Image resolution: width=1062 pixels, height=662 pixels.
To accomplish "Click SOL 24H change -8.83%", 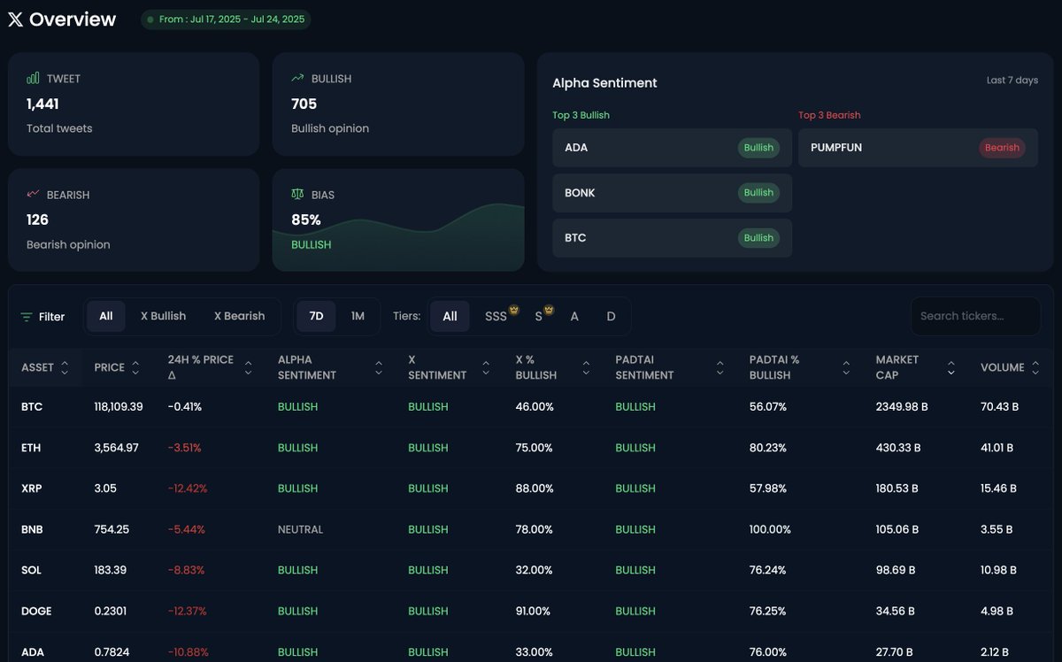I will click(x=186, y=570).
